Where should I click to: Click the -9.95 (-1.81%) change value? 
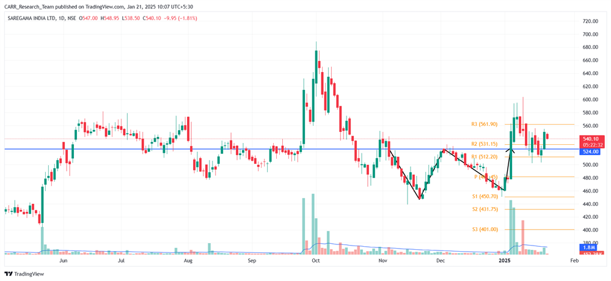180,18
